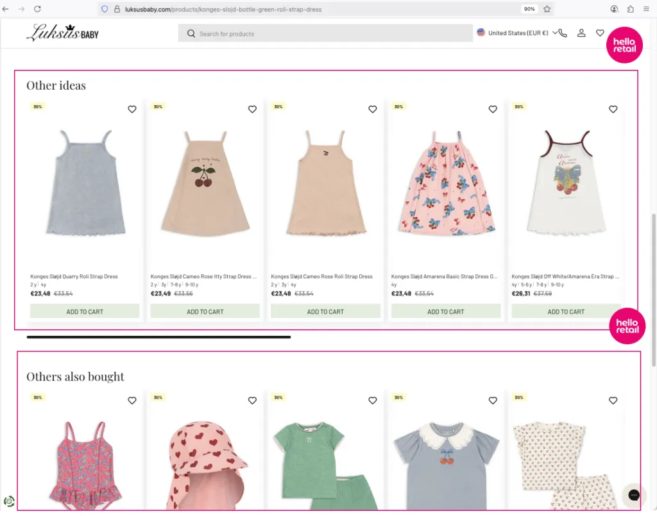Image resolution: width=657 pixels, height=516 pixels.
Task: Favorite the heart-print bucket hat product
Action: 252,400
